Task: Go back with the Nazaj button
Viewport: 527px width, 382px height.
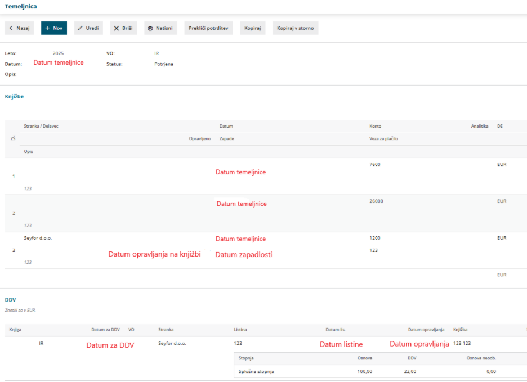Action: (x=19, y=28)
